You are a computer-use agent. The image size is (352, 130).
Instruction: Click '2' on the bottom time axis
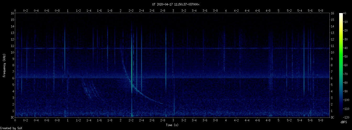click(x=120, y=120)
